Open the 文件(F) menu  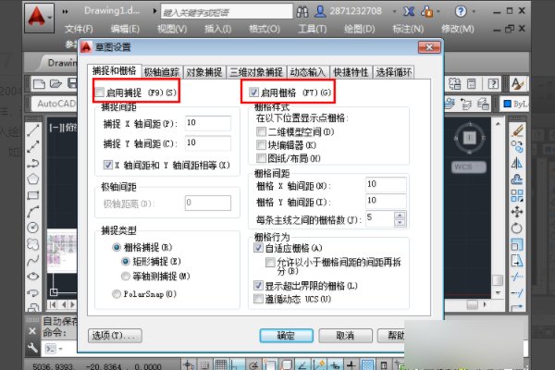click(x=79, y=29)
